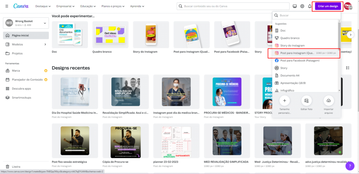
Task: Click the Marca brand icon
Action: (x=7, y=71)
